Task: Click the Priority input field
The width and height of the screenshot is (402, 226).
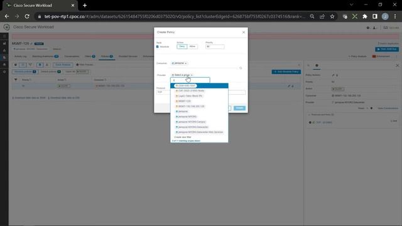Action: (x=215, y=46)
